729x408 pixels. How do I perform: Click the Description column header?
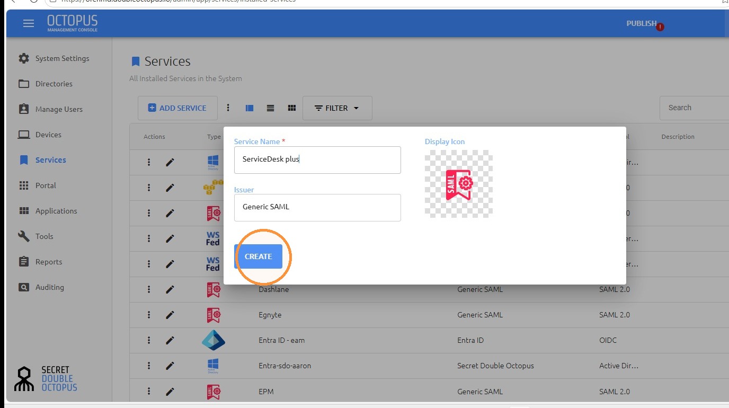678,137
